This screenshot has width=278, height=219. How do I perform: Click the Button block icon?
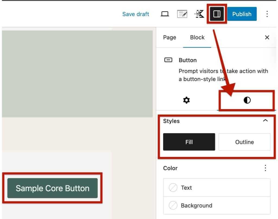coord(168,60)
